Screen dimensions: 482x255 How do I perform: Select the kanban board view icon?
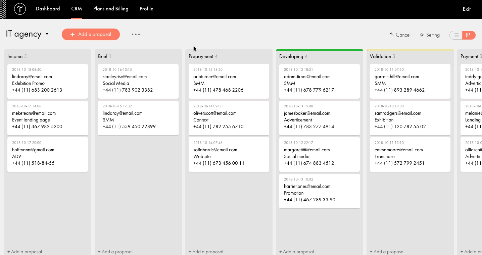tap(469, 35)
